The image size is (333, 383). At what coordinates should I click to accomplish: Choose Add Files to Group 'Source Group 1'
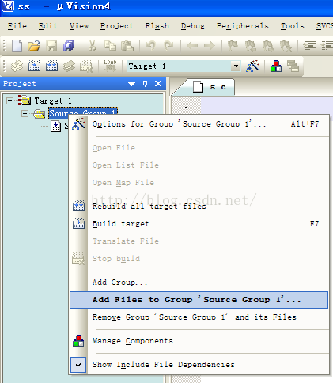(x=199, y=300)
